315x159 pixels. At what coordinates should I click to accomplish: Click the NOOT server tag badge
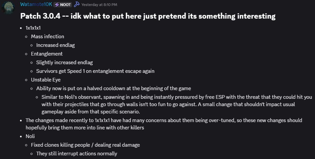click(63, 5)
